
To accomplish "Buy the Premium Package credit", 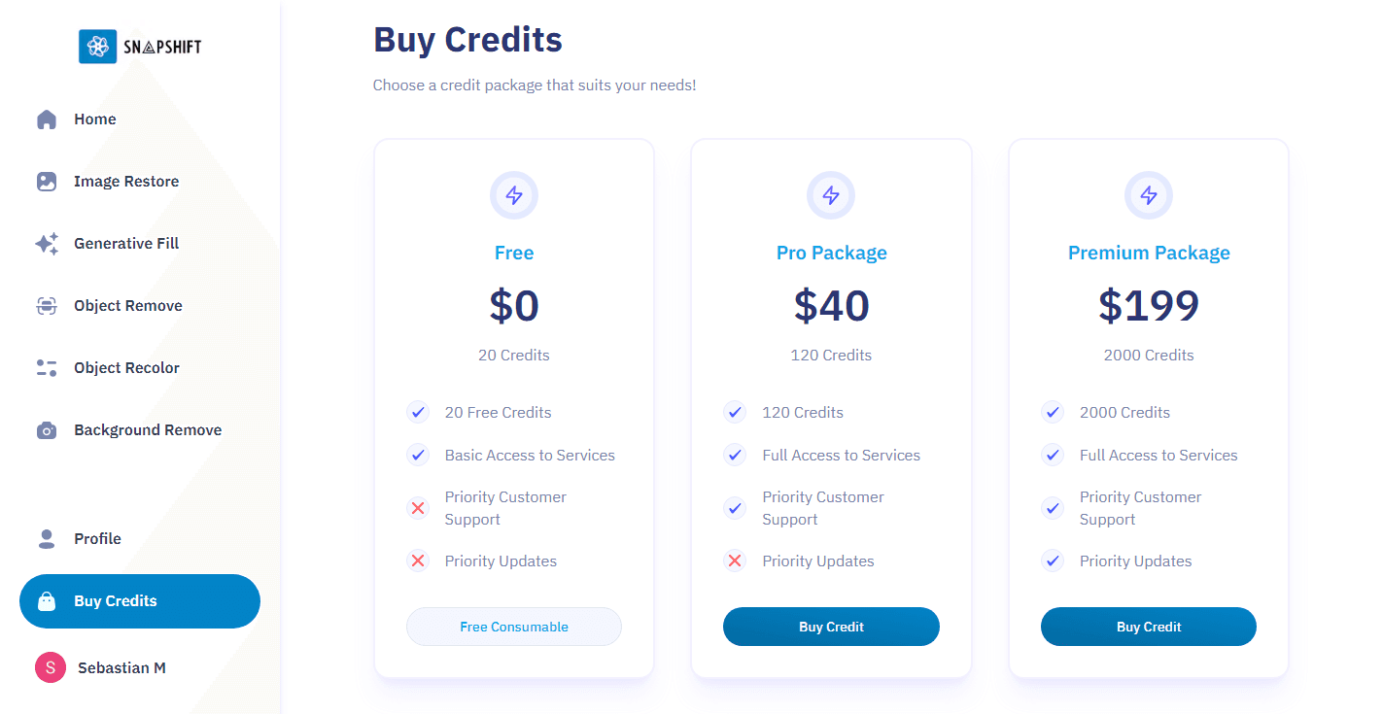I will pos(1149,627).
